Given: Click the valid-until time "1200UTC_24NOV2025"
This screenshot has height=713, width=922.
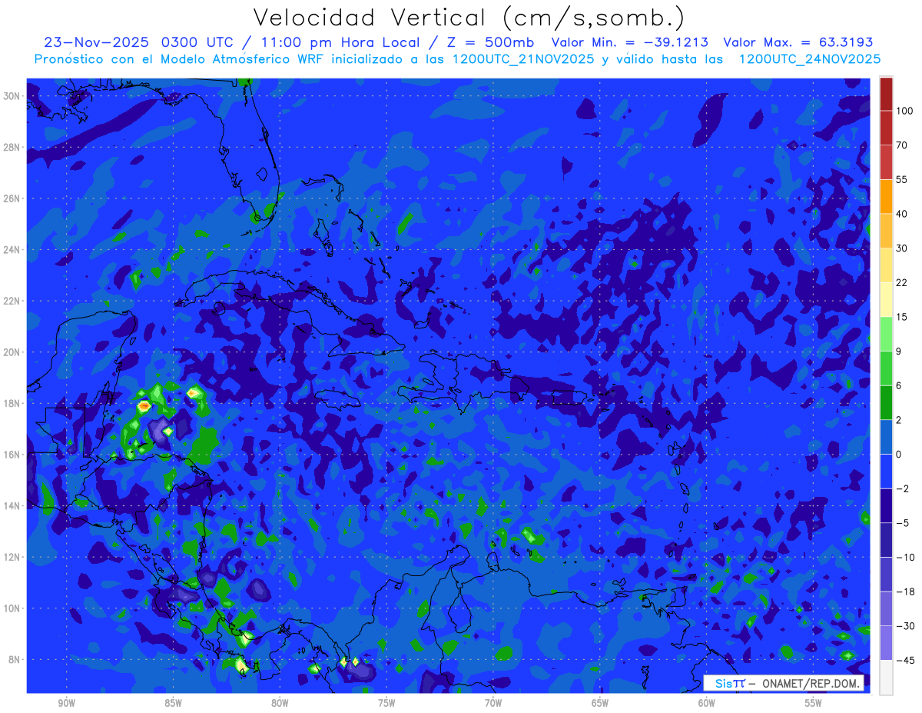Looking at the screenshot, I should tap(810, 59).
